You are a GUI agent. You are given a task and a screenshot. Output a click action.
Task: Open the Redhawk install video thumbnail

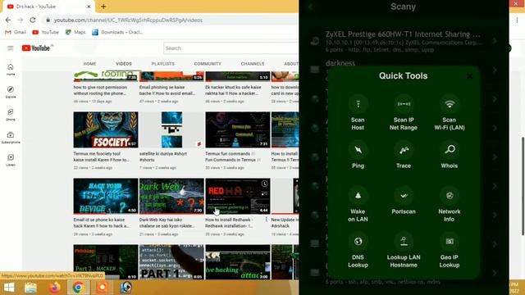click(x=238, y=196)
